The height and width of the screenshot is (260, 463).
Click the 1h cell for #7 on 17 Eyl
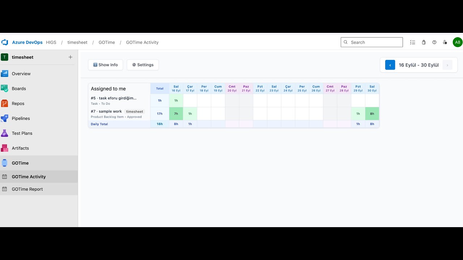click(190, 114)
